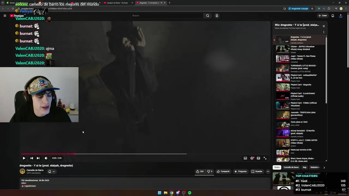Open the account avatar menu

pos(341,16)
